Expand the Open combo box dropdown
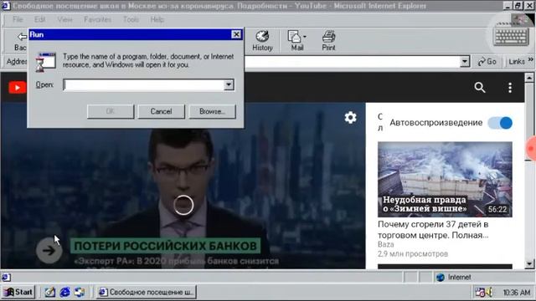The height and width of the screenshot is (301, 536). [229, 84]
